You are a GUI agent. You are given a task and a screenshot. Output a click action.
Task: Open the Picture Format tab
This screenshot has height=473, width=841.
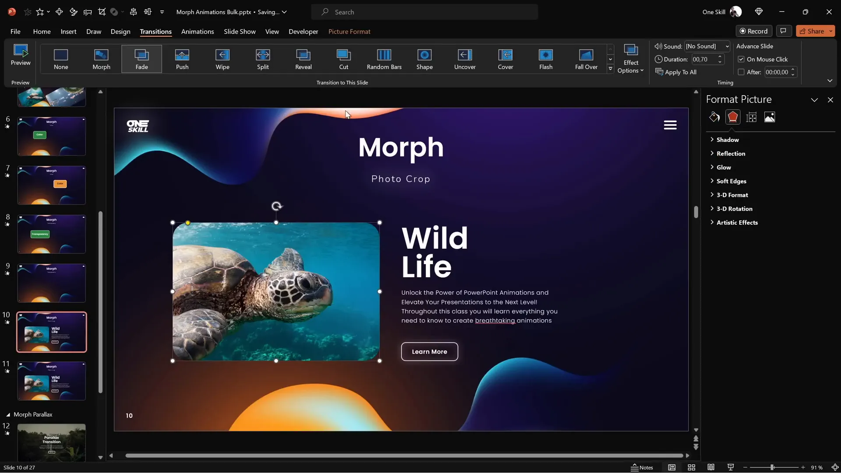349,32
